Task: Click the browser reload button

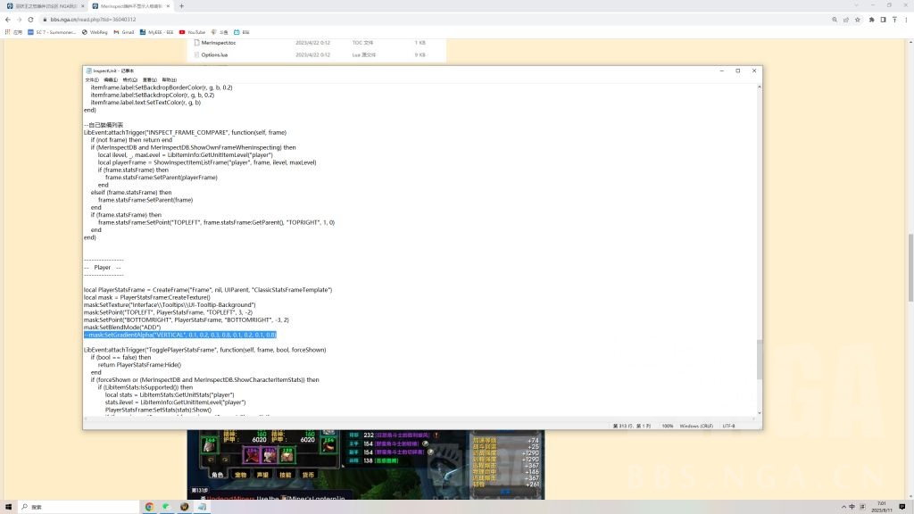Action: pyautogui.click(x=30, y=19)
